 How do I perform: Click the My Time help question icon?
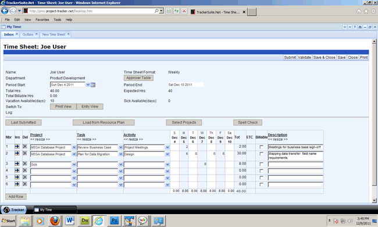(355, 27)
